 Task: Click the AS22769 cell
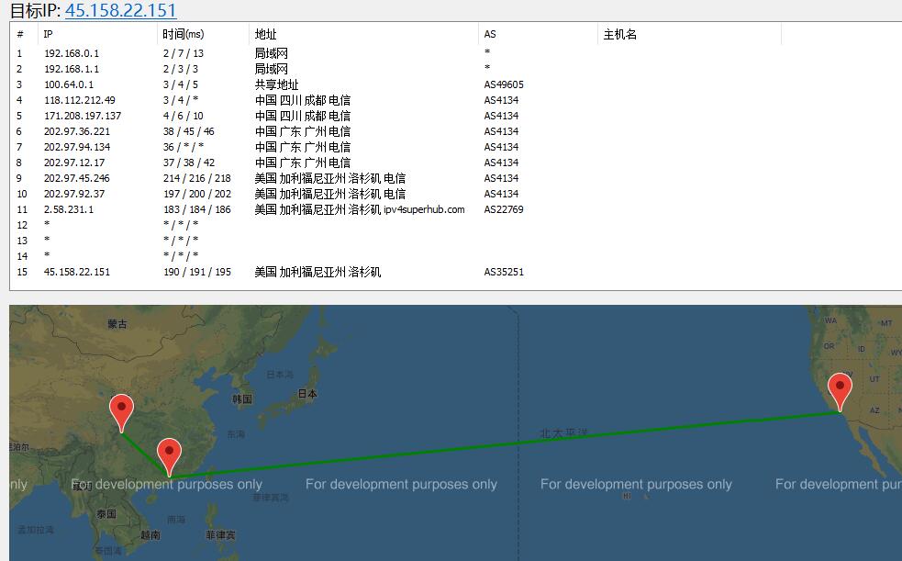pos(504,208)
